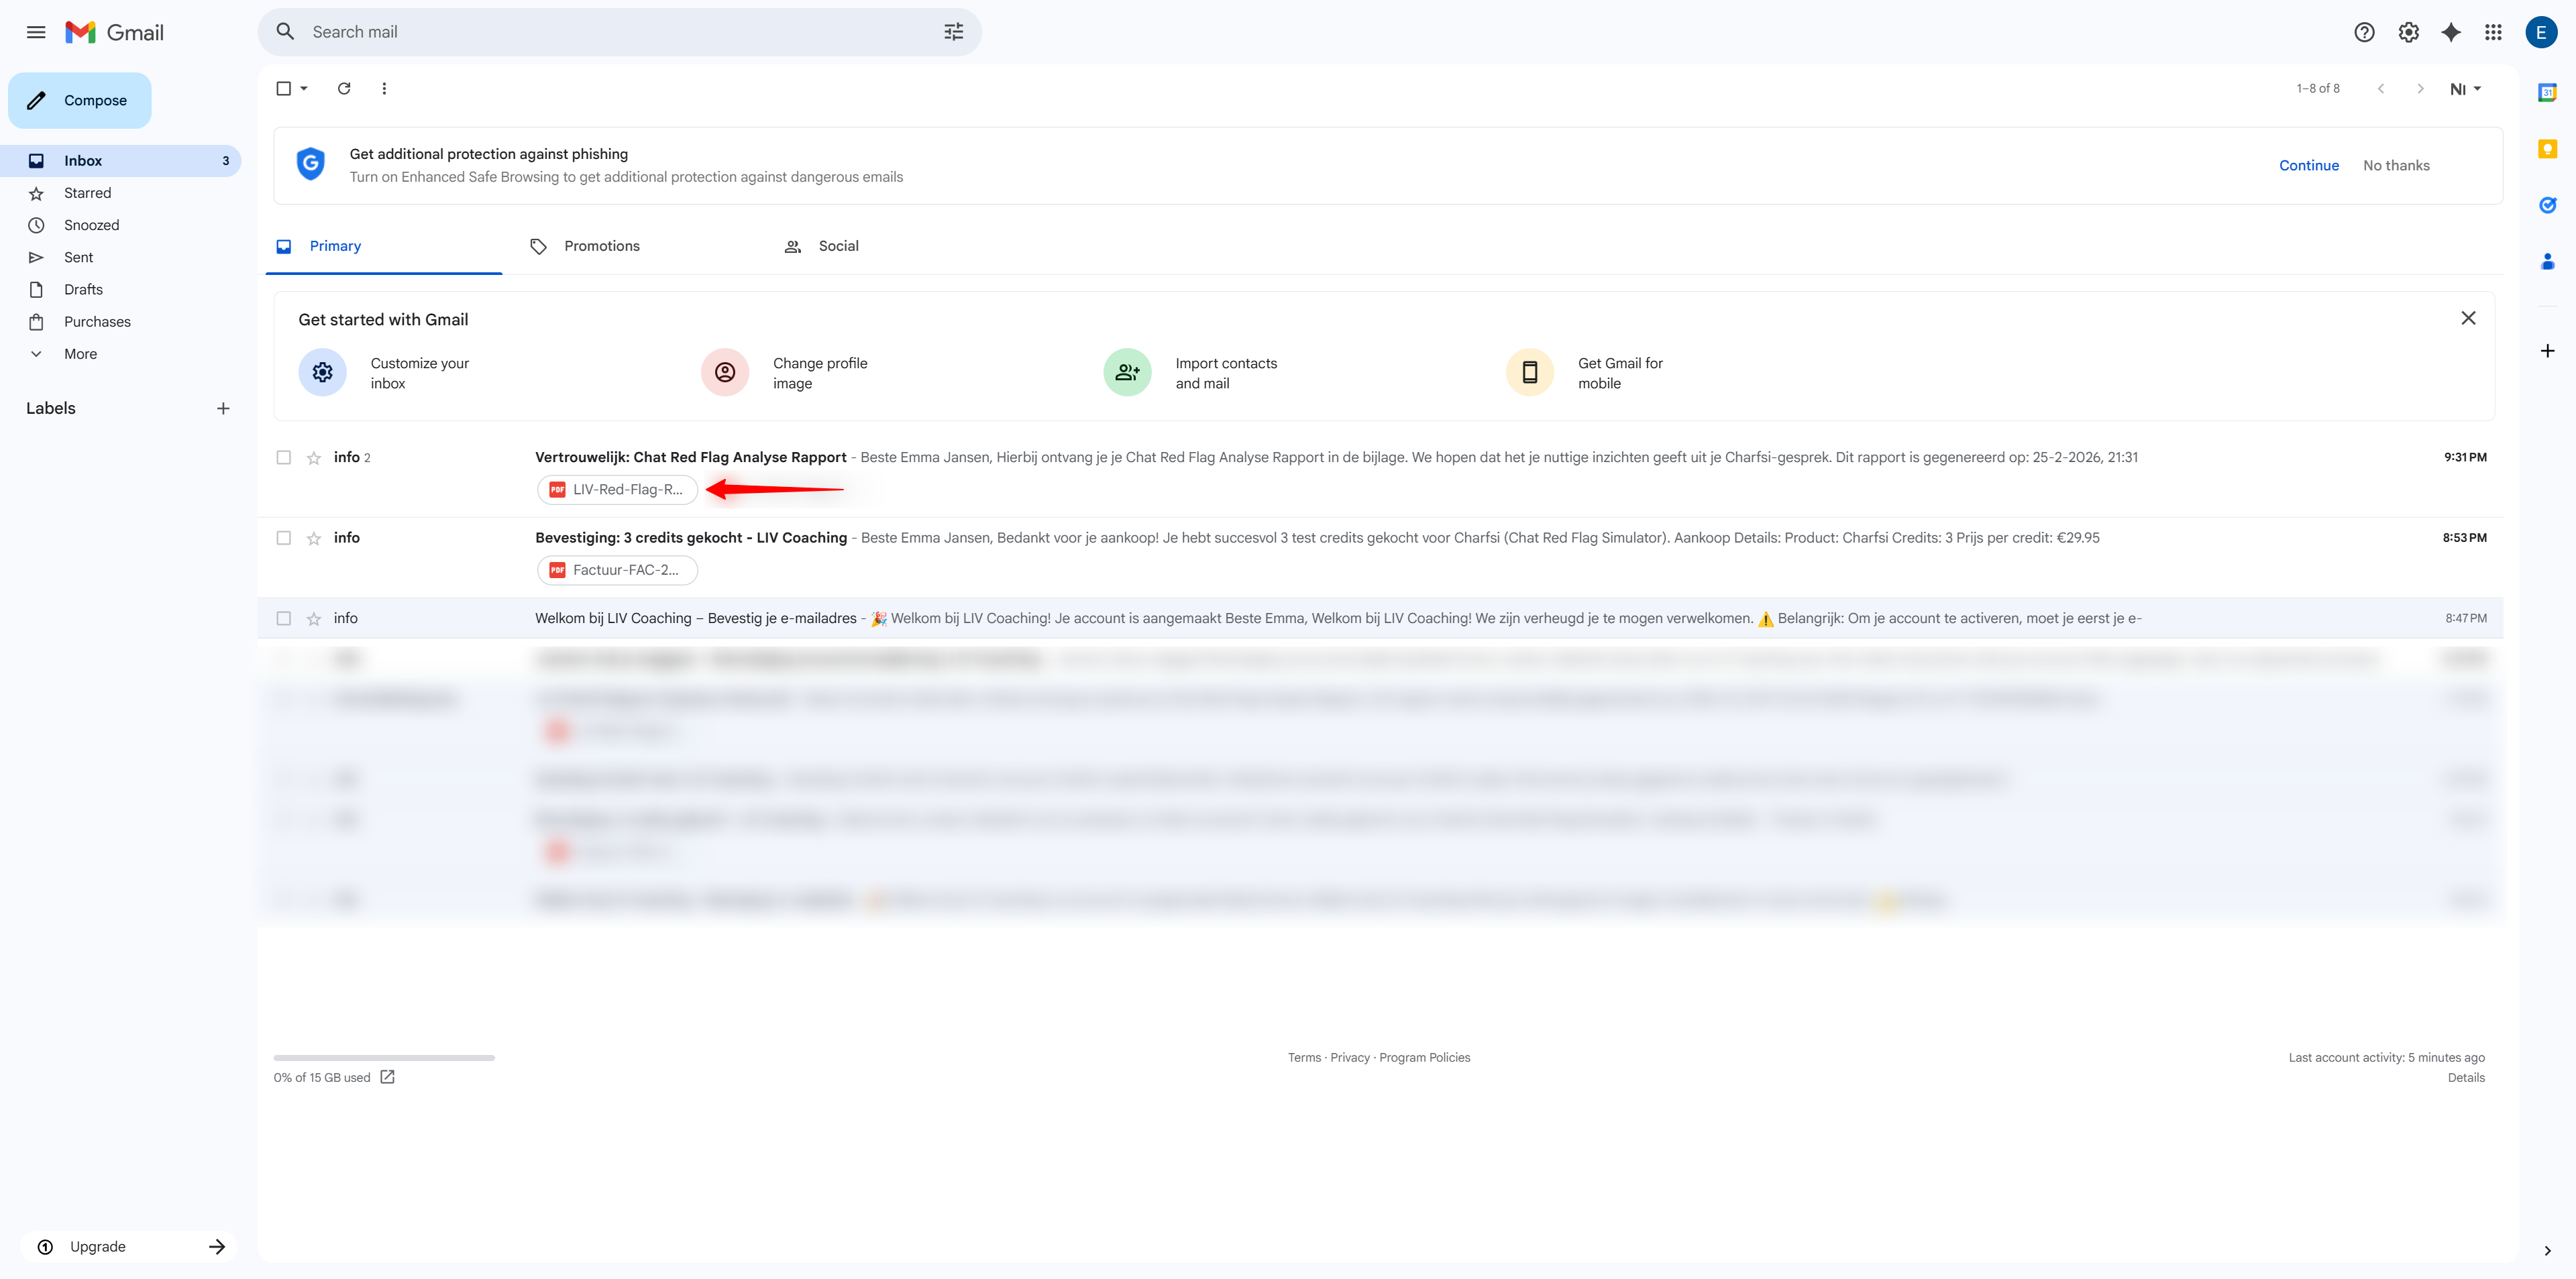This screenshot has height=1279, width=2576.
Task: Open the Help menu
Action: coord(2364,32)
